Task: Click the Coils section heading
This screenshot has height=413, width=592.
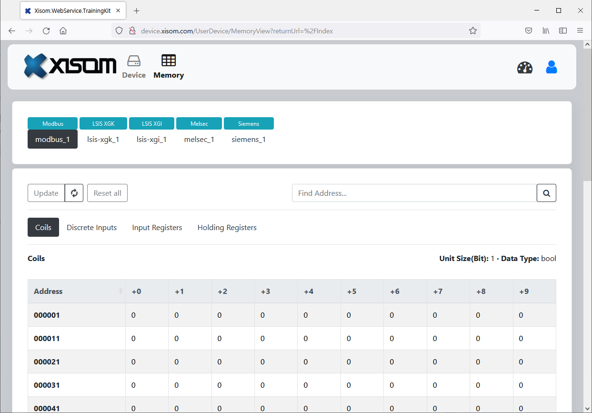Action: [x=36, y=258]
